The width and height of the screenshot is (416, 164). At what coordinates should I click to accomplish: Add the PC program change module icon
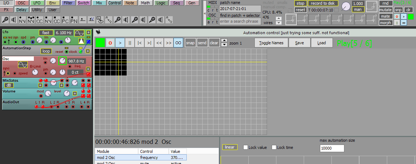pyautogui.click(x=65, y=20)
